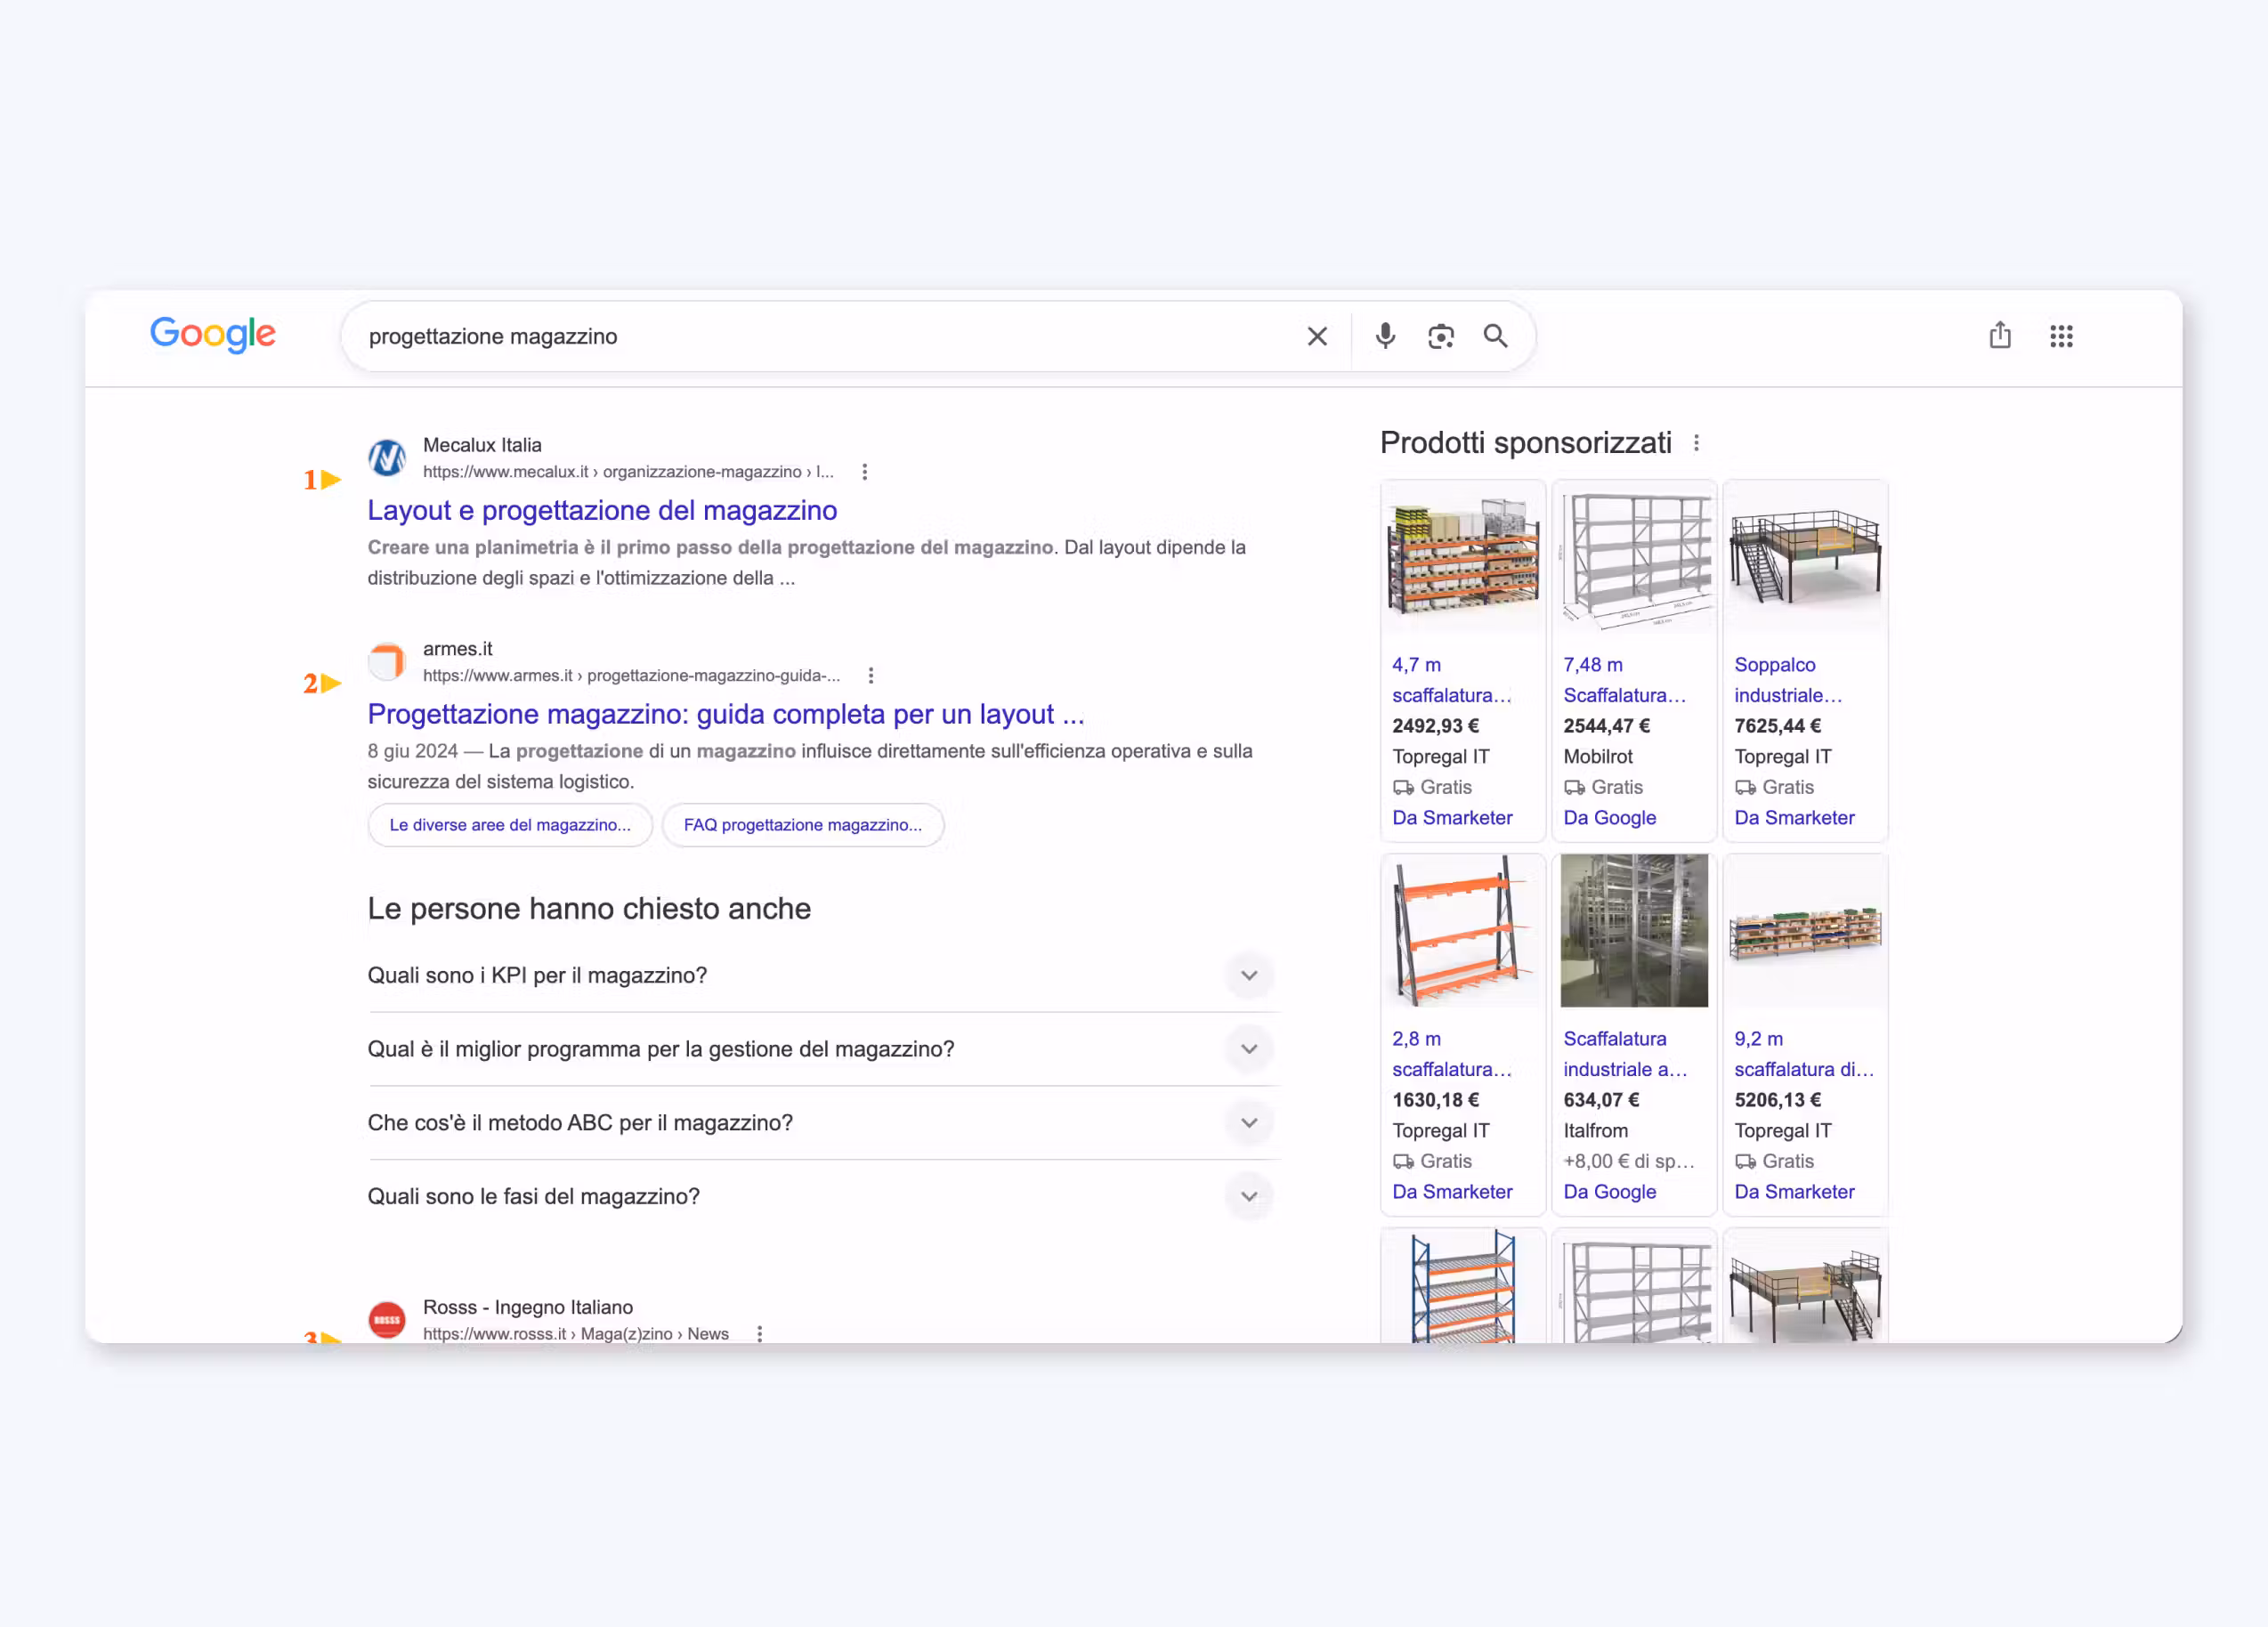Image resolution: width=2268 pixels, height=1627 pixels.
Task: Click the 634,07 € price
Action: [1601, 1100]
